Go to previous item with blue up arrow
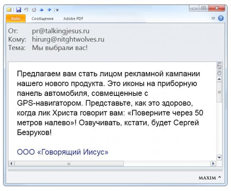The width and height of the screenshot is (231, 191). 42,10
